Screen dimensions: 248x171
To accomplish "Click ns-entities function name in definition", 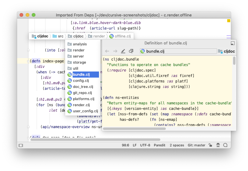I will click(x=127, y=98).
